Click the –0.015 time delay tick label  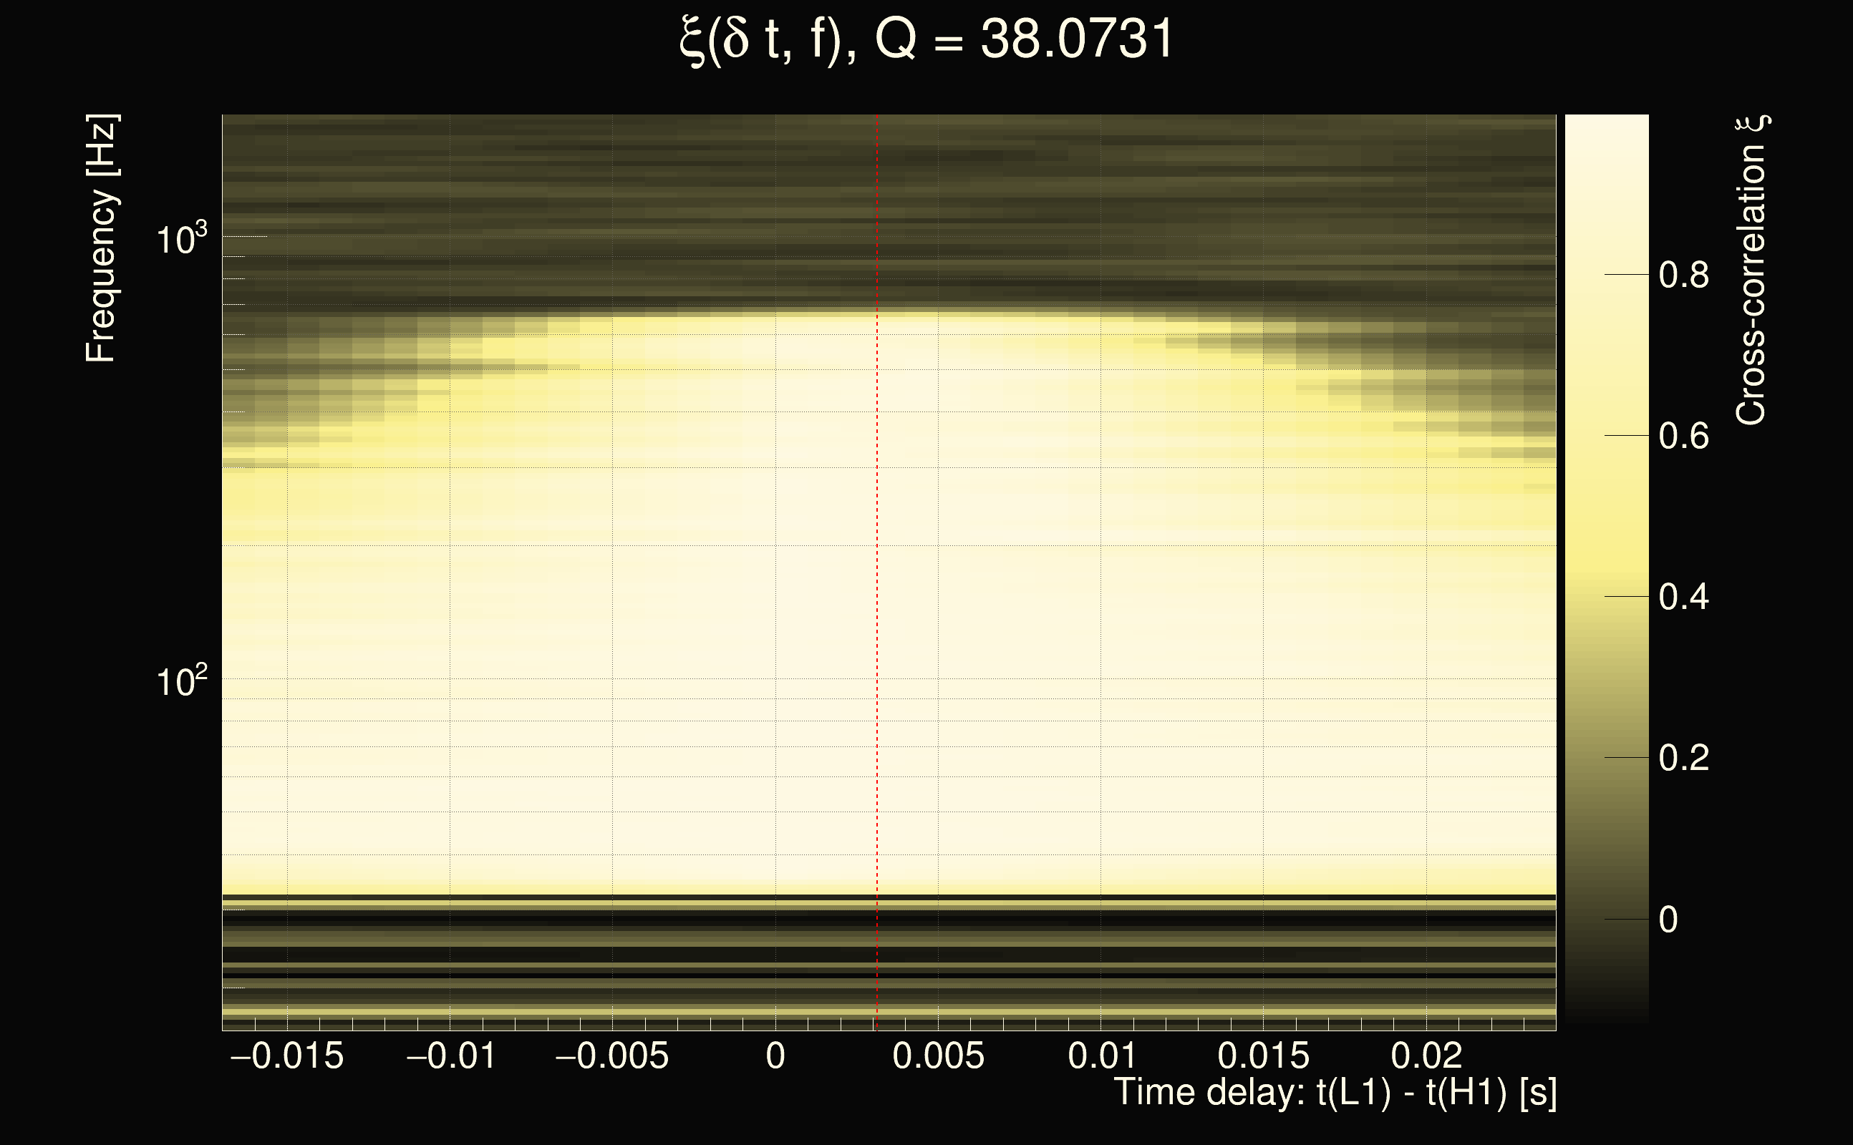pos(287,1056)
